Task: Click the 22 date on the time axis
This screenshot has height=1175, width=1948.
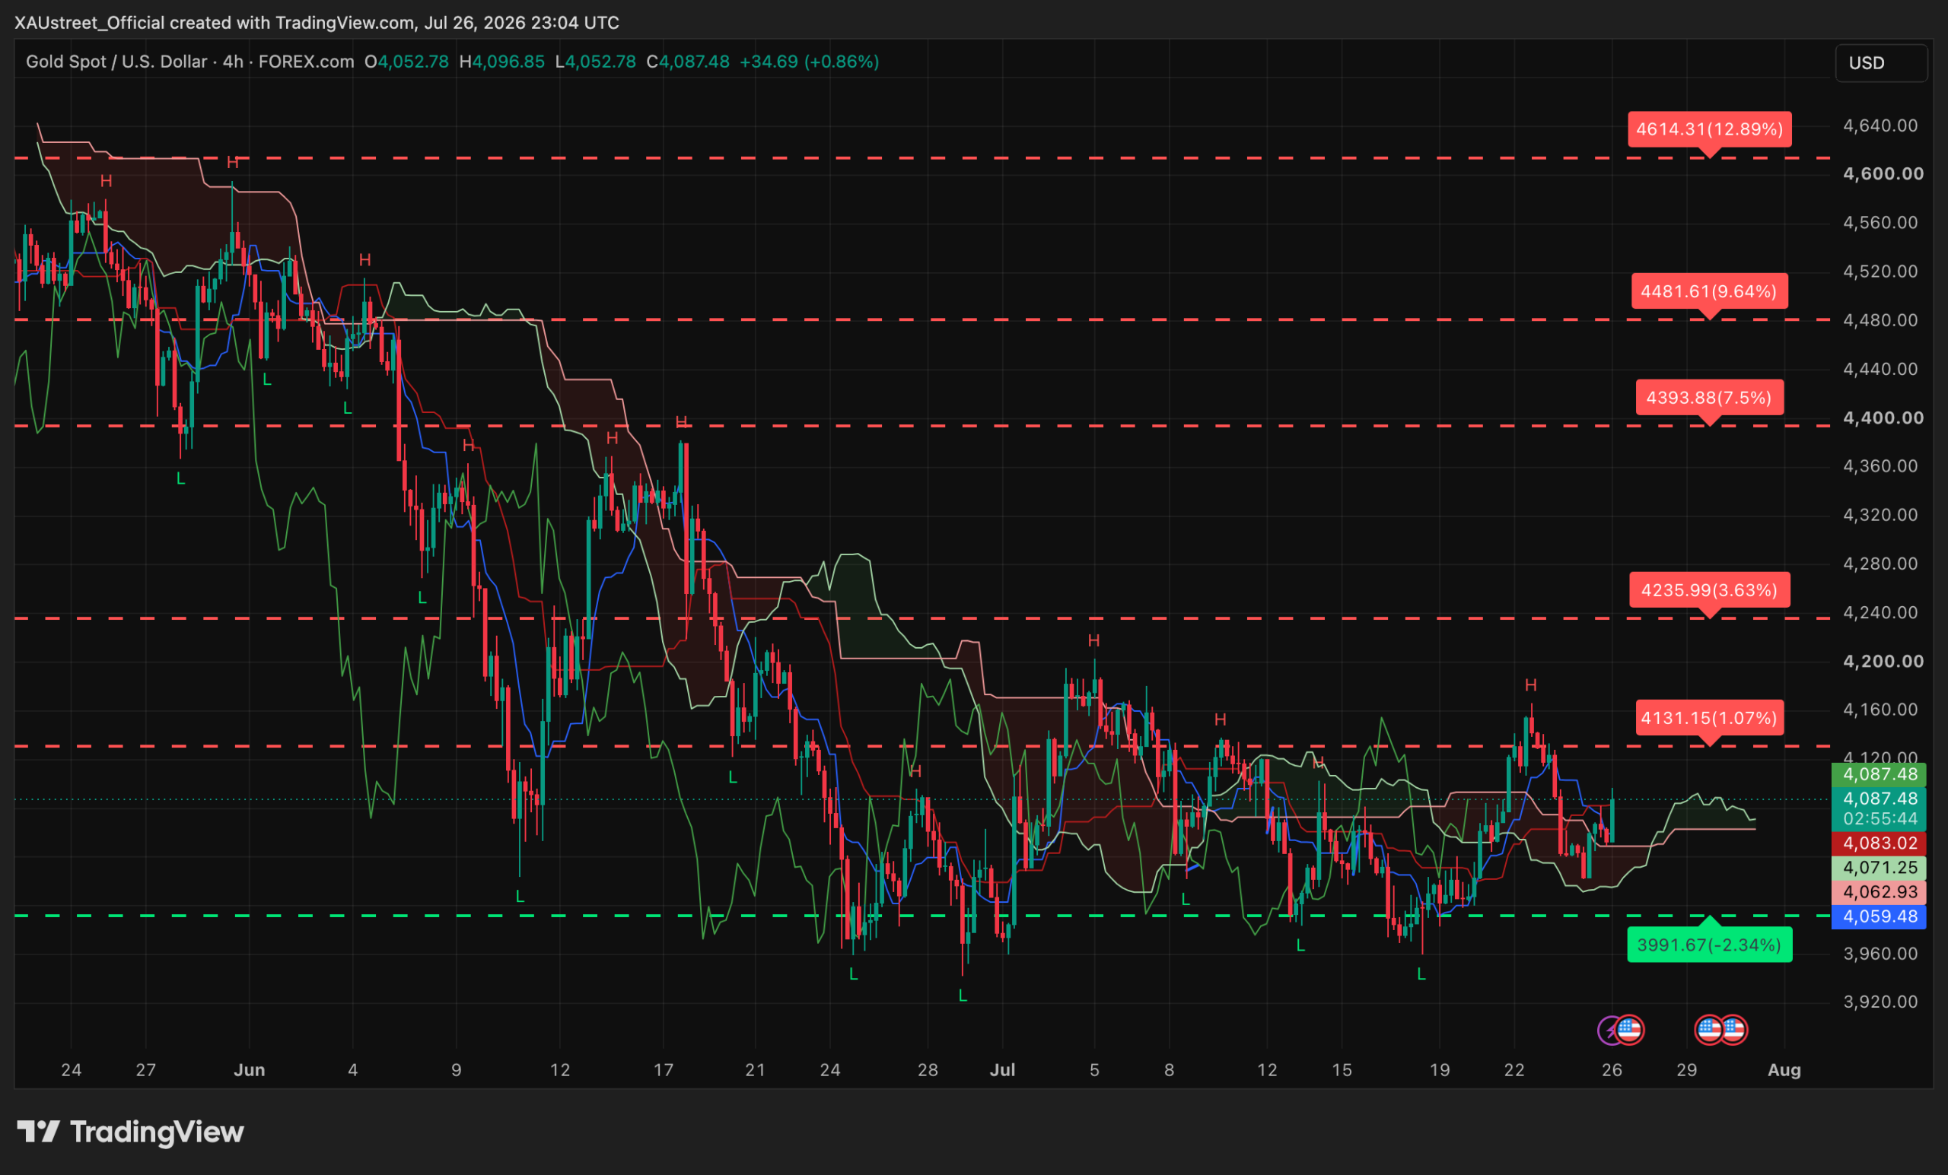Action: pyautogui.click(x=1514, y=1070)
